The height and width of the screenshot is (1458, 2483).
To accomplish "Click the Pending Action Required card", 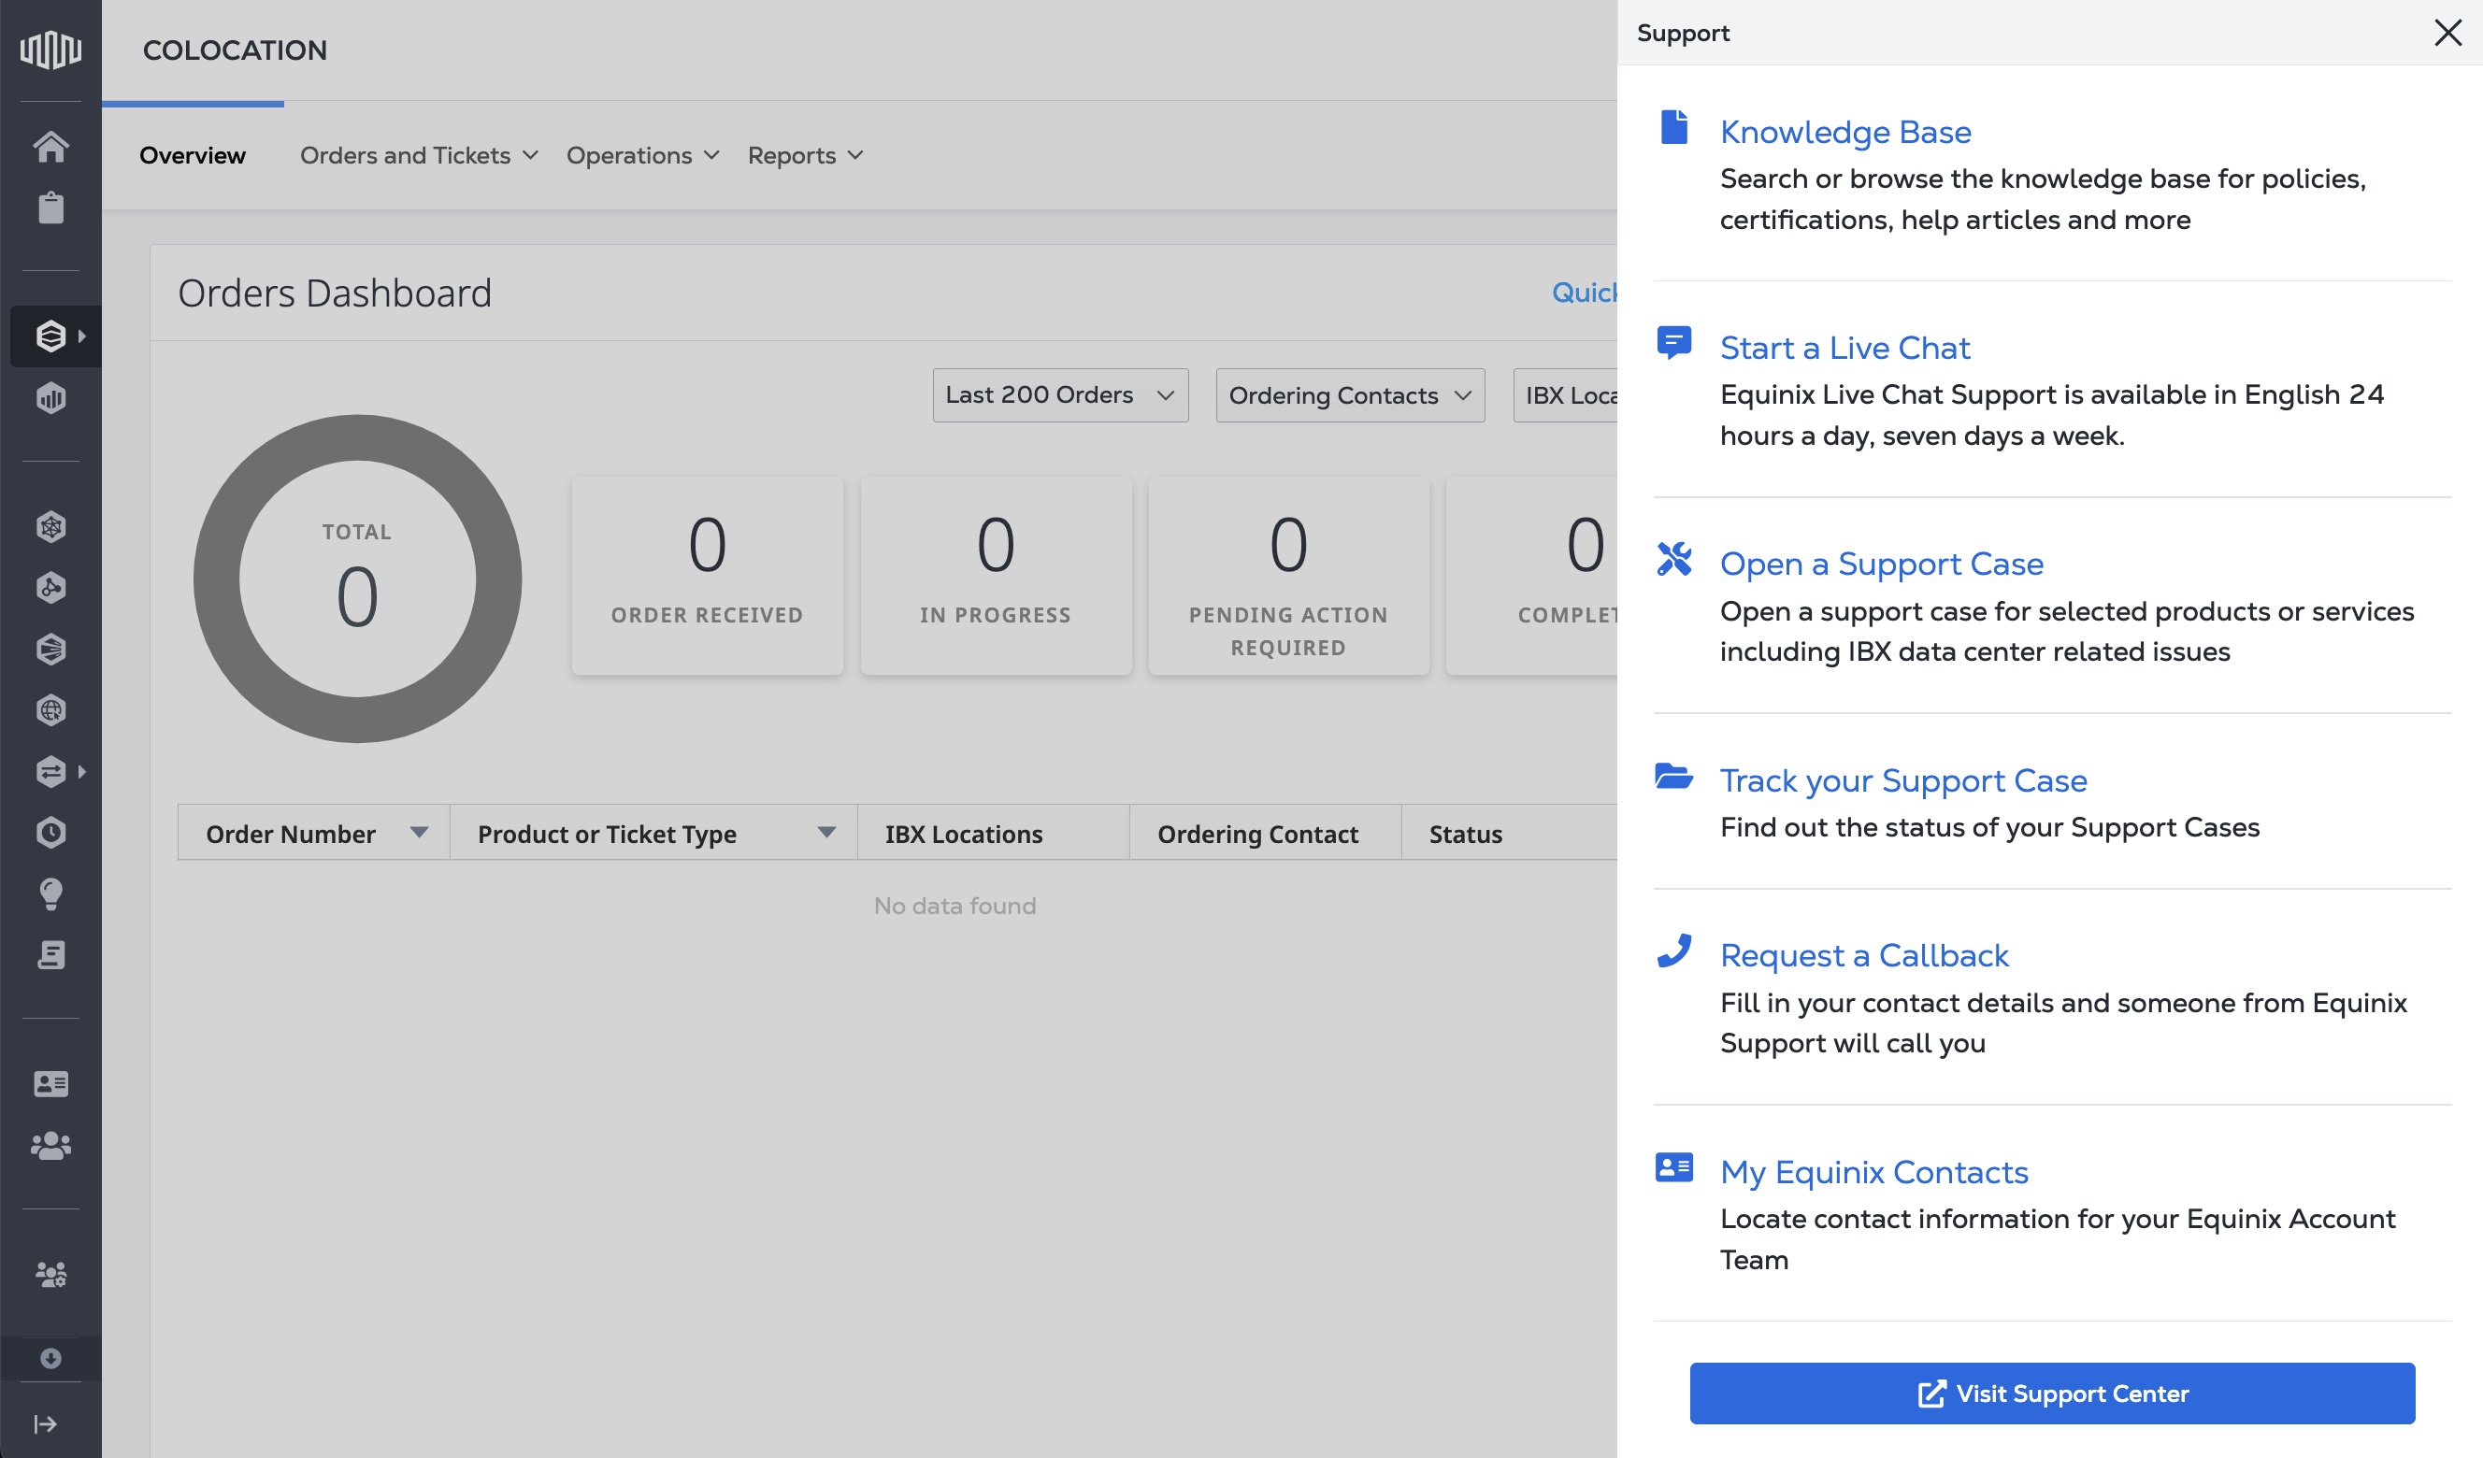I will (1288, 576).
